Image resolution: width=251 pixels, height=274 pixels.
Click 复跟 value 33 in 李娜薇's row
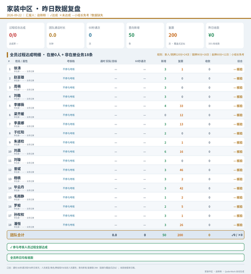[181, 106]
